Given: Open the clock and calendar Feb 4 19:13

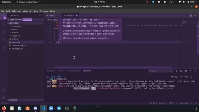Looking at the screenshot, I should [x=99, y=2].
